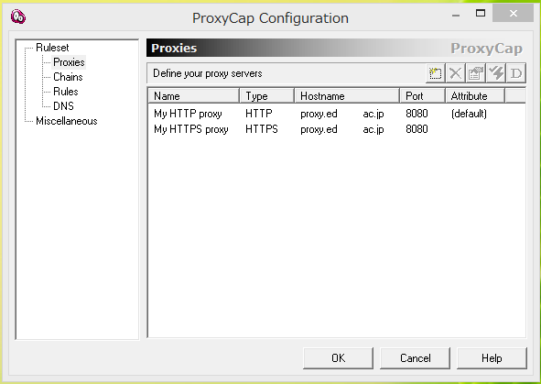Sort by the Port column header
Screen dimensions: 541x384
[x=422, y=95]
